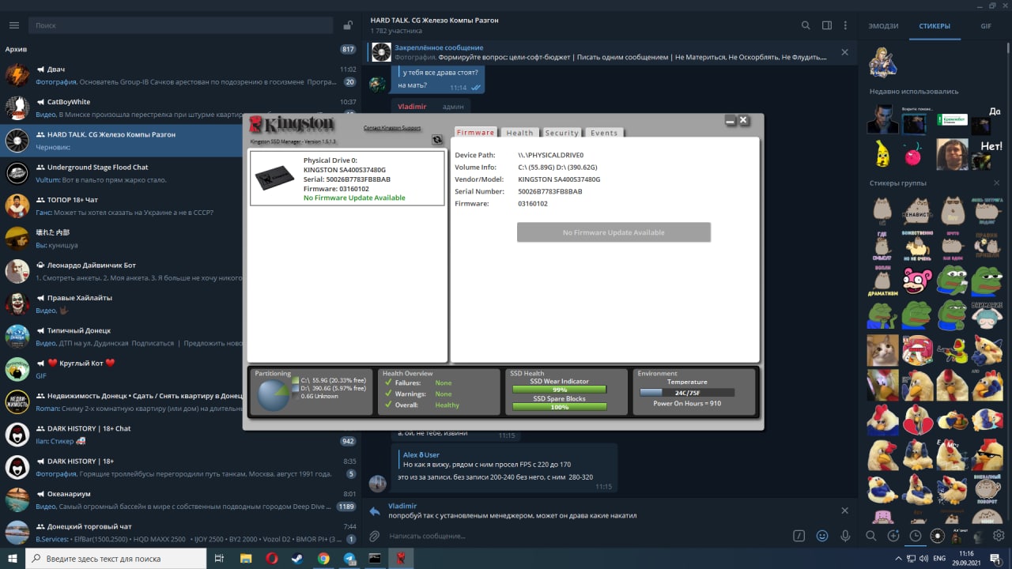
Task: Search stickers with the magnifier icon
Action: click(870, 536)
